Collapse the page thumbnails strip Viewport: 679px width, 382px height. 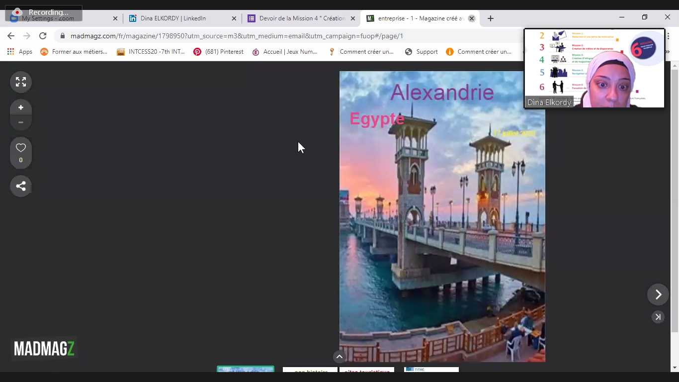(339, 357)
